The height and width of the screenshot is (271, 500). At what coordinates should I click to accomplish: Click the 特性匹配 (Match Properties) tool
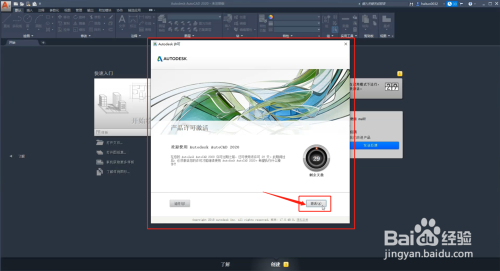[x=263, y=23]
